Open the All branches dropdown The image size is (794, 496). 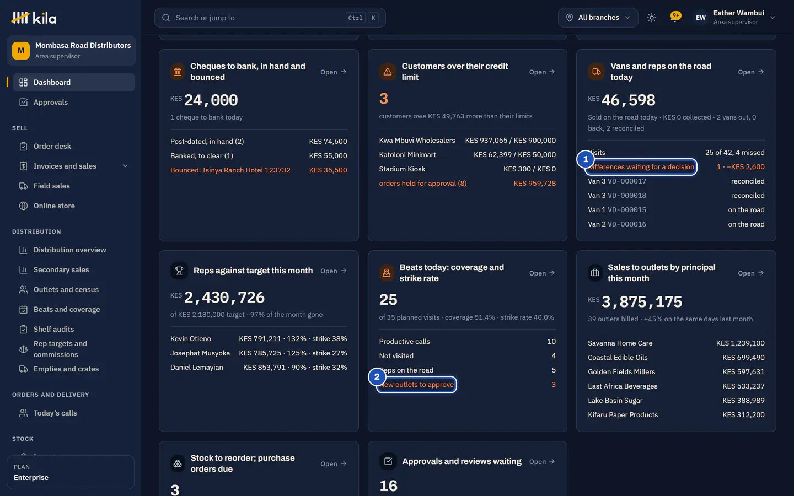pyautogui.click(x=598, y=18)
